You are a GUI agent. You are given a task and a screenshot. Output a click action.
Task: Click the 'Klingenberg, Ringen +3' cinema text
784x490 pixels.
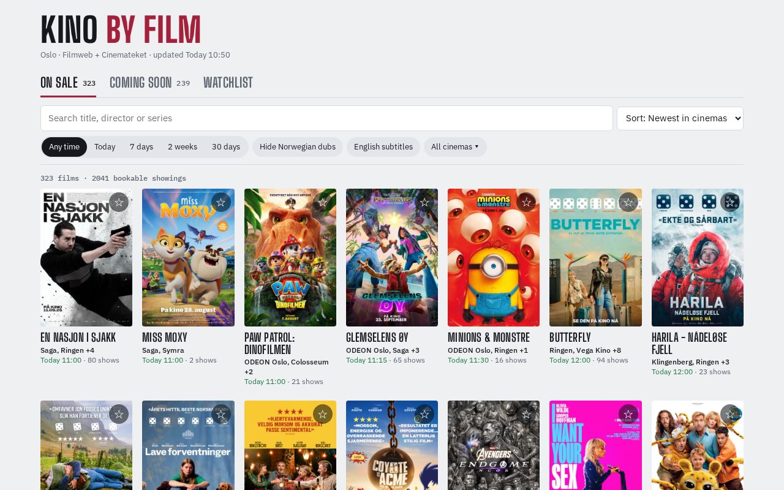coord(690,362)
